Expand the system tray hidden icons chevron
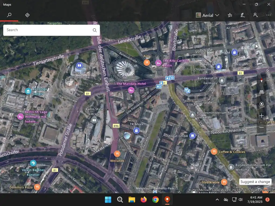 pyautogui.click(x=217, y=200)
